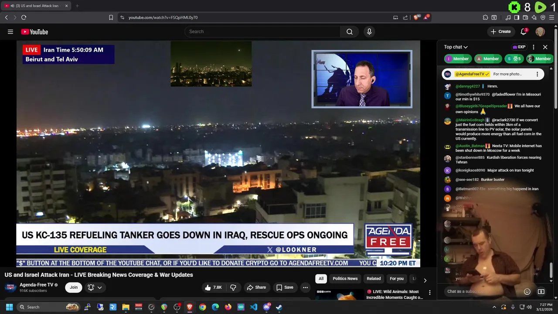Open the Agenda-Free TV channel link
Screen dimensions: 558x314
[x=36, y=285]
